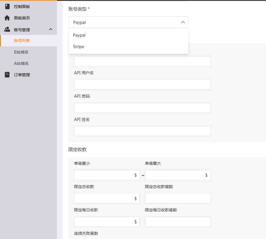Close the 账号类型 dropdown via arrow
Viewport: 266px width, 239px height.
(x=183, y=22)
